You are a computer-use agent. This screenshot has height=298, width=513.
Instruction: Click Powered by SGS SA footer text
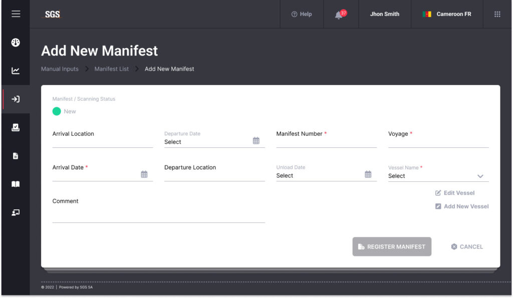76,287
